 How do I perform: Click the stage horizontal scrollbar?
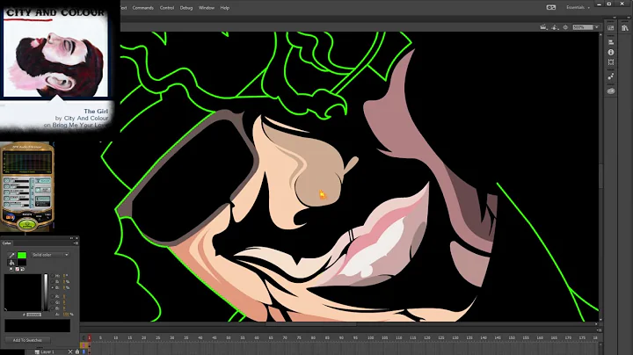pos(311,323)
